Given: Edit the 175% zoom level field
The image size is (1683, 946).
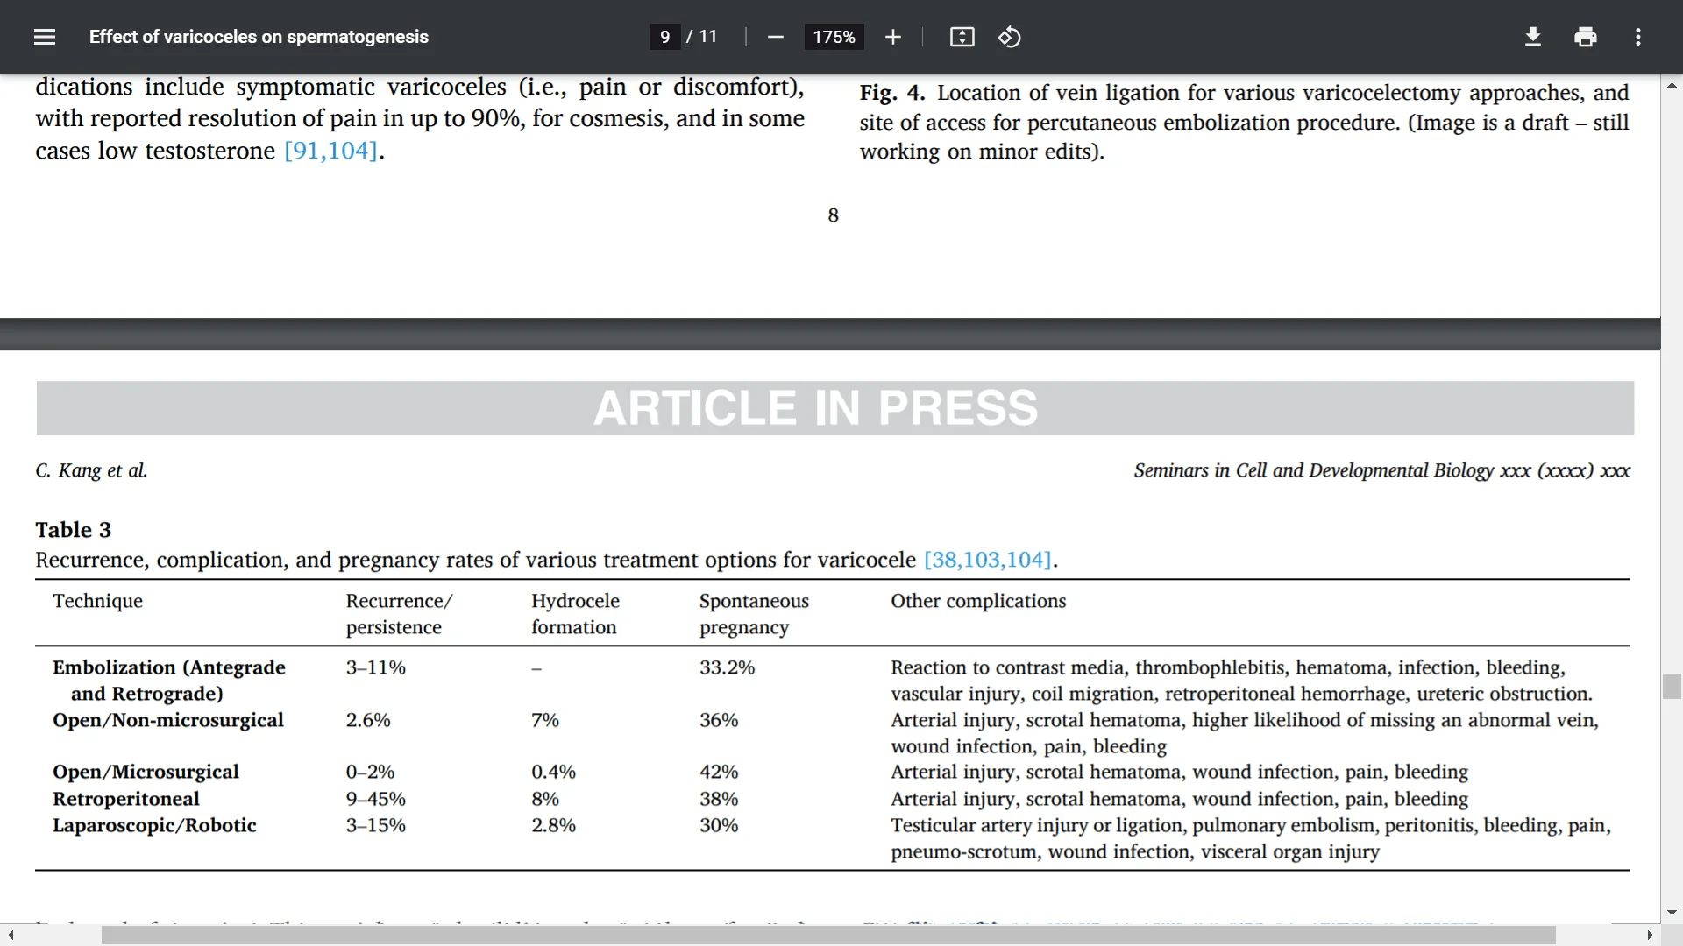Looking at the screenshot, I should [x=834, y=37].
